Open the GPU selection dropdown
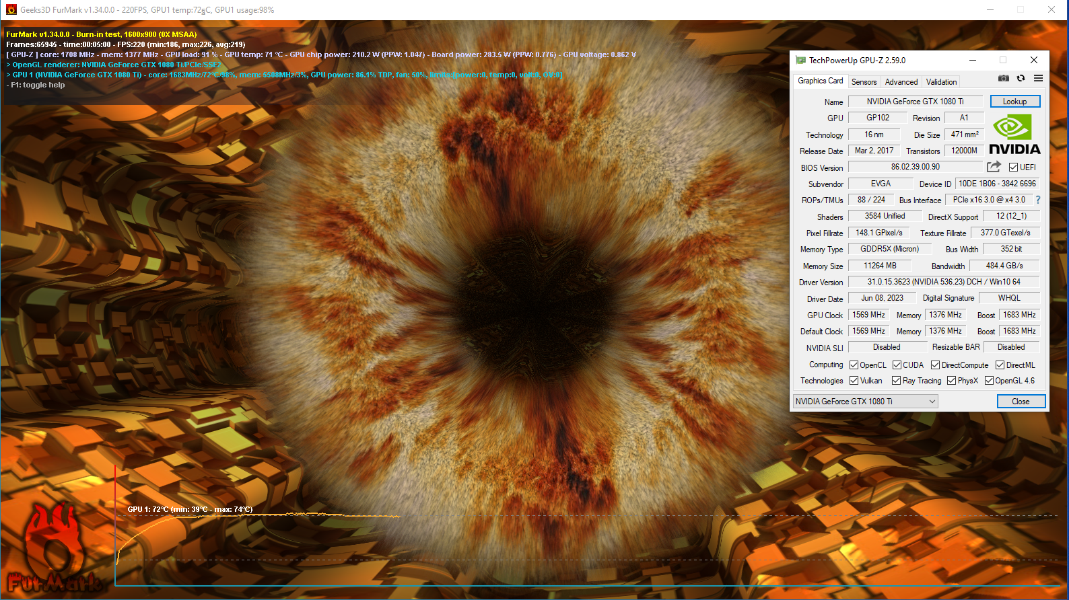 pyautogui.click(x=865, y=402)
